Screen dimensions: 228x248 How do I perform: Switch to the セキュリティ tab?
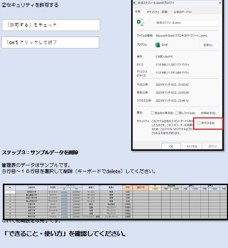(x=153, y=12)
